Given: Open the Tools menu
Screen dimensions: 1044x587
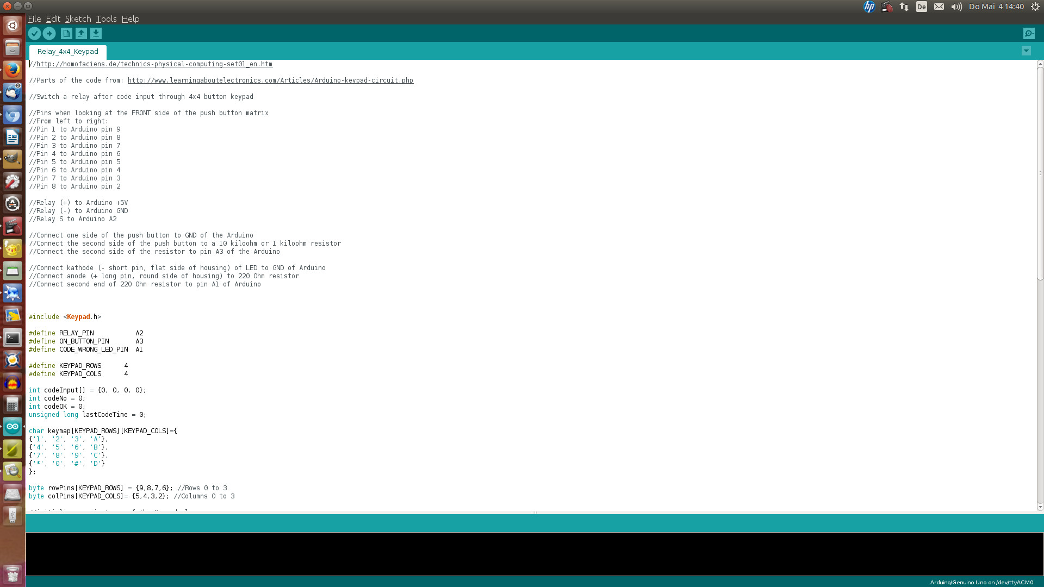Looking at the screenshot, I should pos(106,18).
